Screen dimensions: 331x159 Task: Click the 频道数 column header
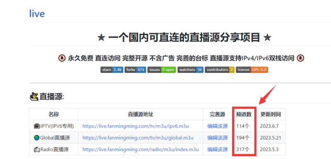click(x=244, y=114)
